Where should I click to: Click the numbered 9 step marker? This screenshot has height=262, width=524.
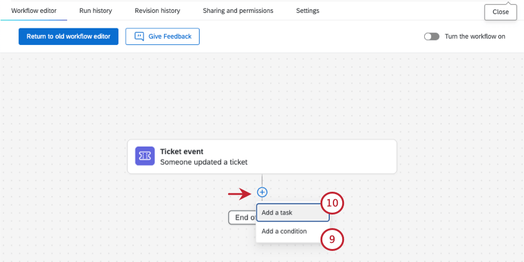[x=332, y=240]
